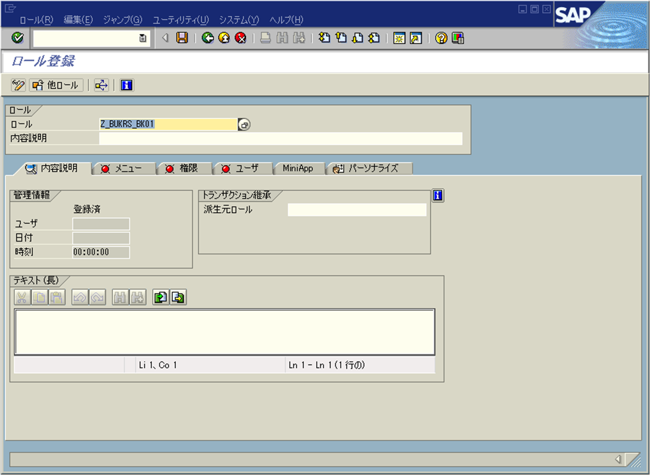Confirm entry with the green checkmark button

click(18, 38)
